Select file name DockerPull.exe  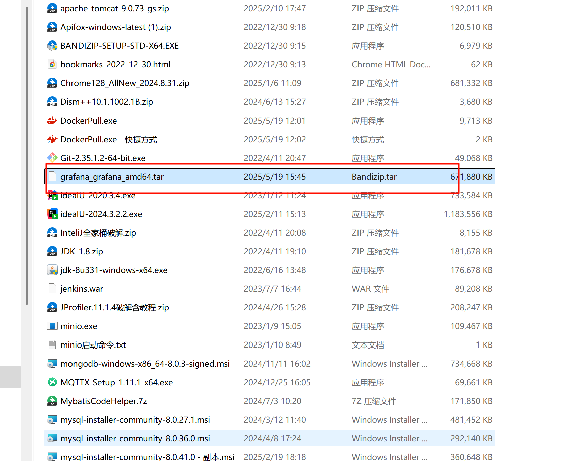(89, 121)
